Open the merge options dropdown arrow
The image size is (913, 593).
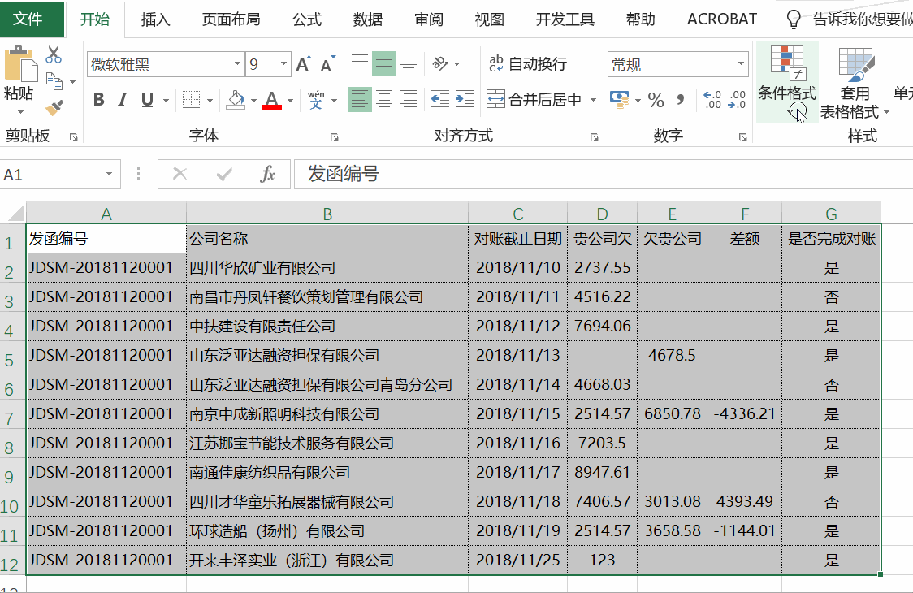[x=593, y=100]
